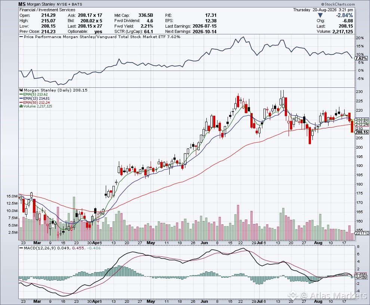The image size is (370, 305).
Task: Click the StockCharts.com copyright label
Action: [338, 4]
